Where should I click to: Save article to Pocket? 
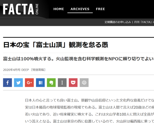point(73,83)
